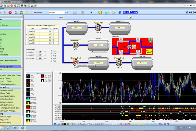Click the padlock icon in the toolbar
196x131 pixels.
[27, 12]
